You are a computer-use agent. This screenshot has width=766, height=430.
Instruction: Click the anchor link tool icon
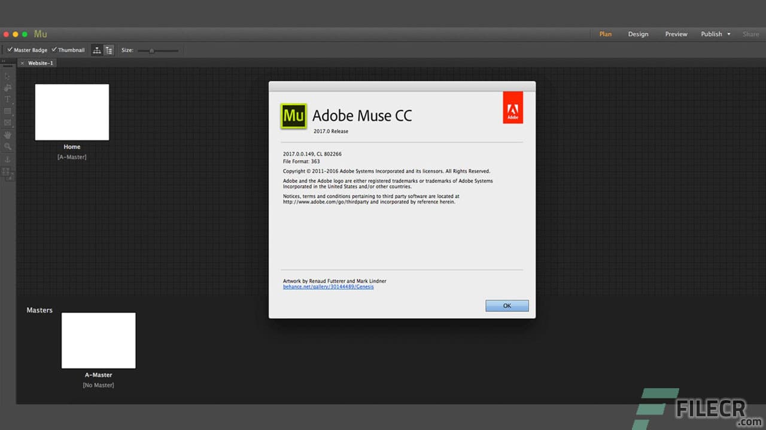click(x=8, y=160)
